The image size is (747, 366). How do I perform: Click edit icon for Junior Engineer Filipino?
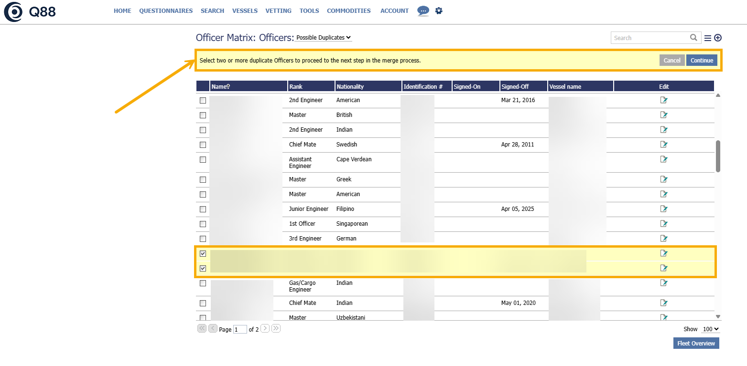(663, 209)
